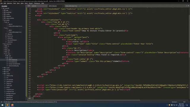
Task: Collapse the public css folder
Action: tap(4, 22)
